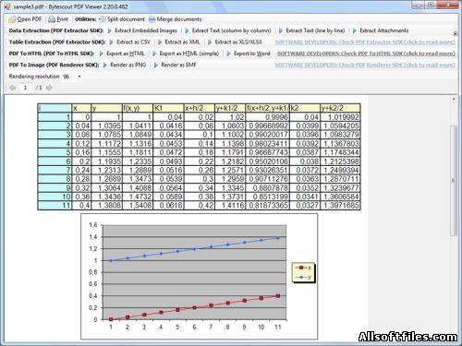Click the Open PDF folder icon
462x346 pixels.
coord(12,19)
